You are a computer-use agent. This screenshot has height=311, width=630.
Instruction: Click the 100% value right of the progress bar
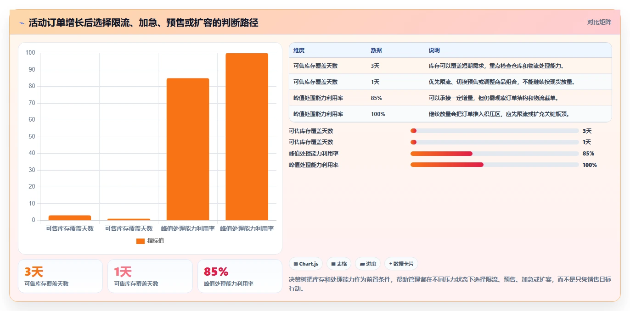click(590, 165)
